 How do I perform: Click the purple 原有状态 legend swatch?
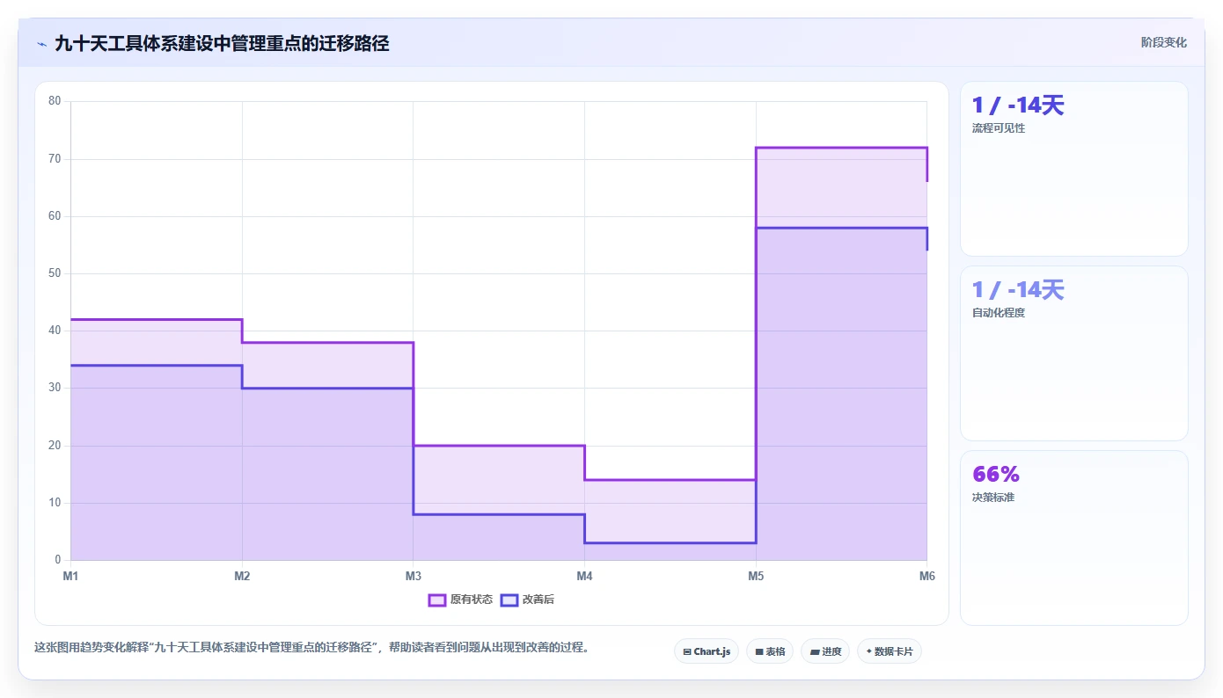pyautogui.click(x=437, y=600)
